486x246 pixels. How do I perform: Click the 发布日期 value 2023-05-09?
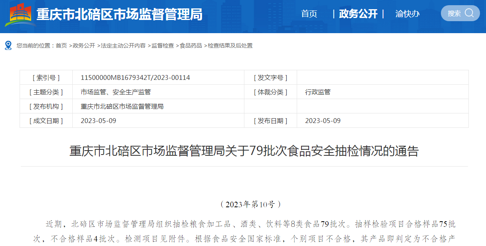323,121
